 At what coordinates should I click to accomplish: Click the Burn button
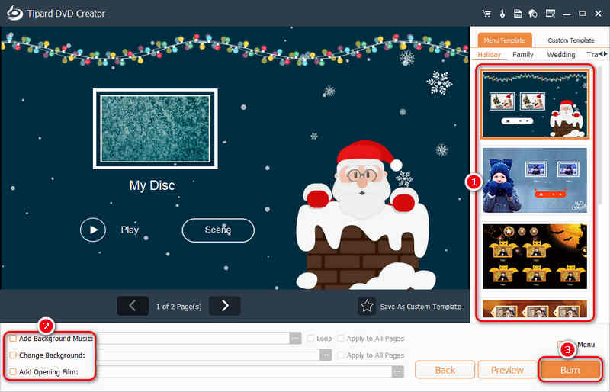point(570,370)
